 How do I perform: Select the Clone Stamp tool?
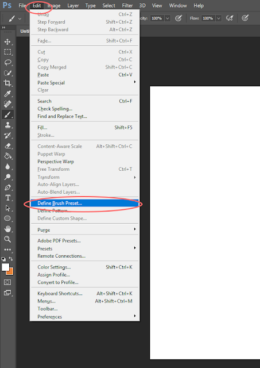[x=7, y=125]
